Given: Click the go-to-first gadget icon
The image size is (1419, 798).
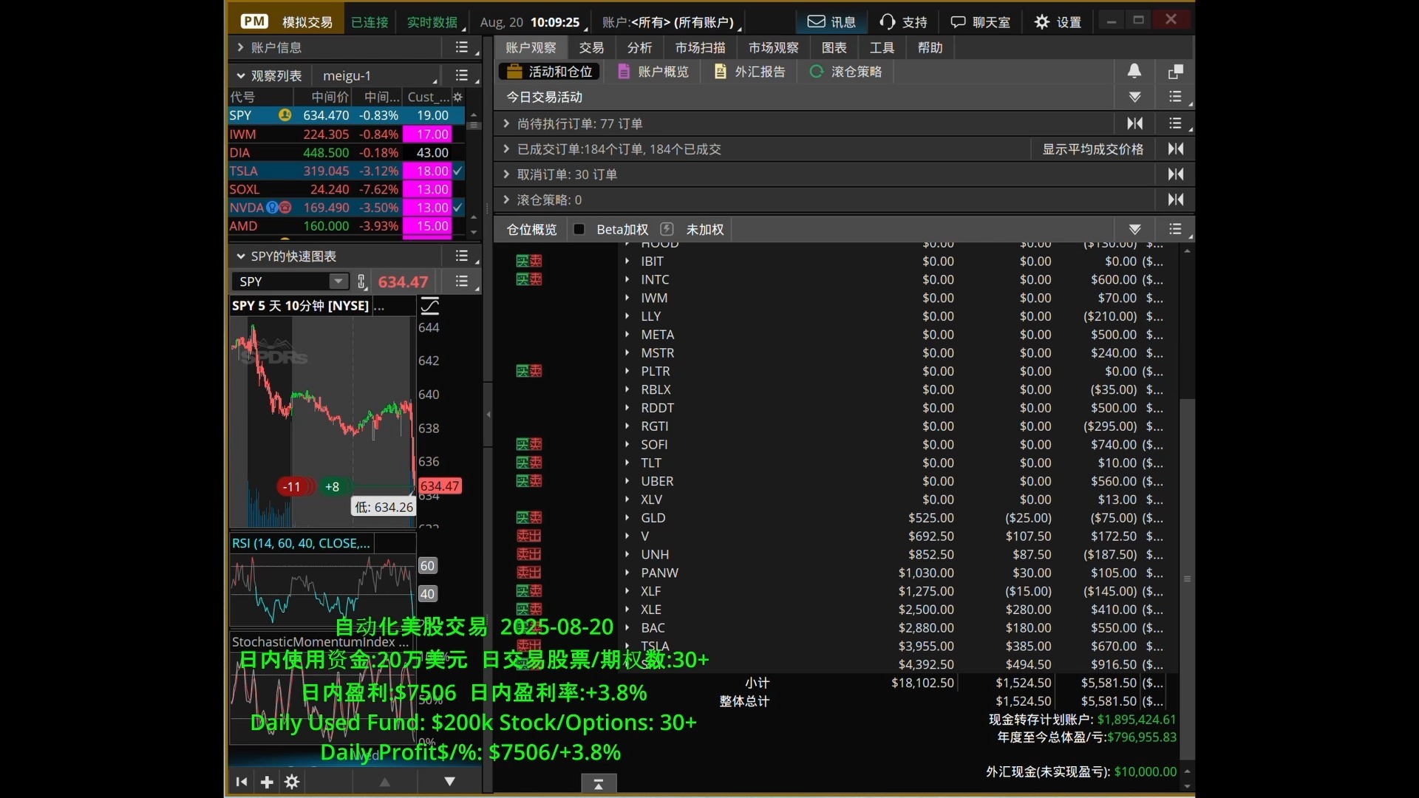Looking at the screenshot, I should point(242,781).
